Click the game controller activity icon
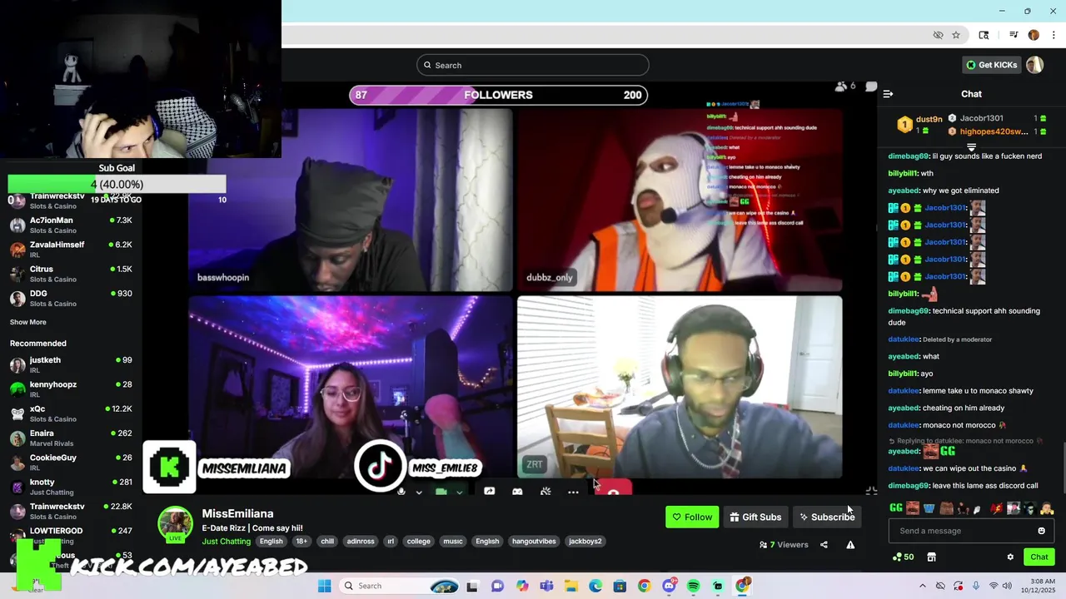Viewport: 1066px width, 599px height. [x=517, y=492]
